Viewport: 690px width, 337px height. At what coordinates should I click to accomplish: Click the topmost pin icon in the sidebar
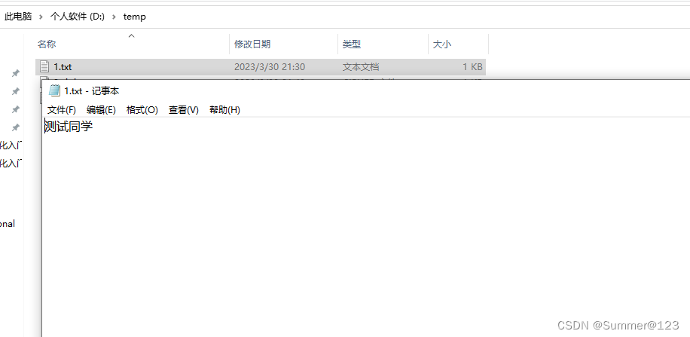[15, 73]
